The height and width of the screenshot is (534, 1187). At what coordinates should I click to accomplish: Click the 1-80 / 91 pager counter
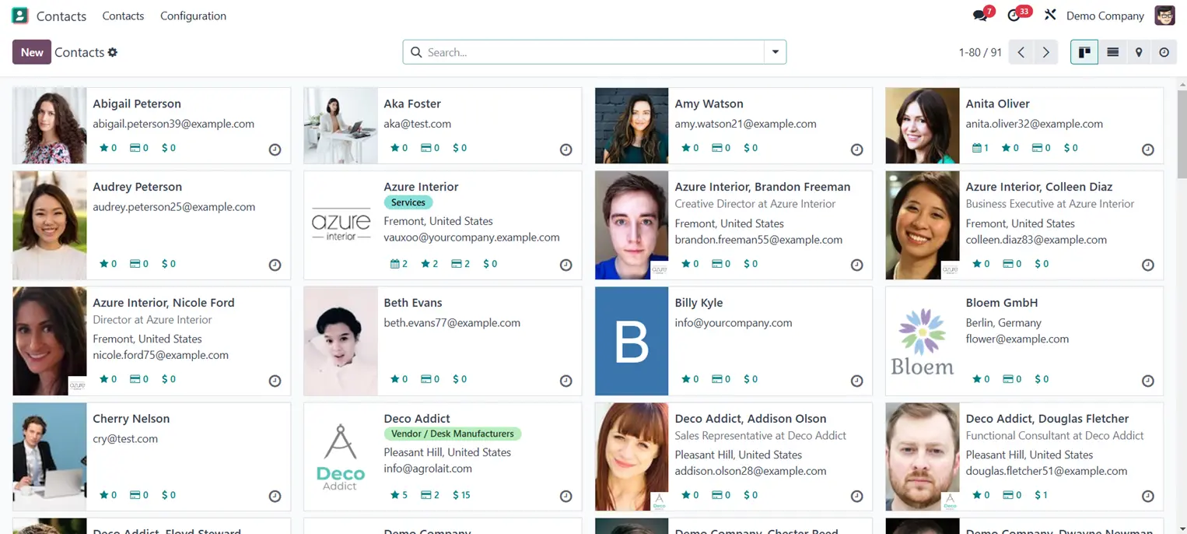pyautogui.click(x=980, y=52)
